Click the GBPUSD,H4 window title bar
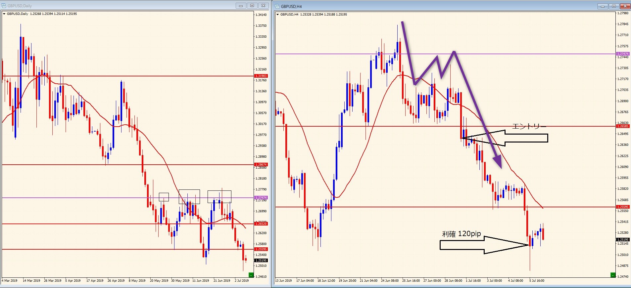 click(x=430, y=6)
